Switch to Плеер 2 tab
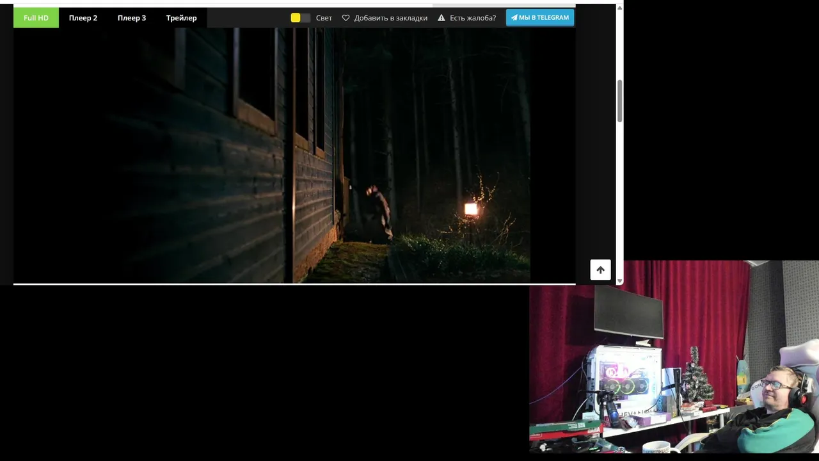 (x=83, y=18)
